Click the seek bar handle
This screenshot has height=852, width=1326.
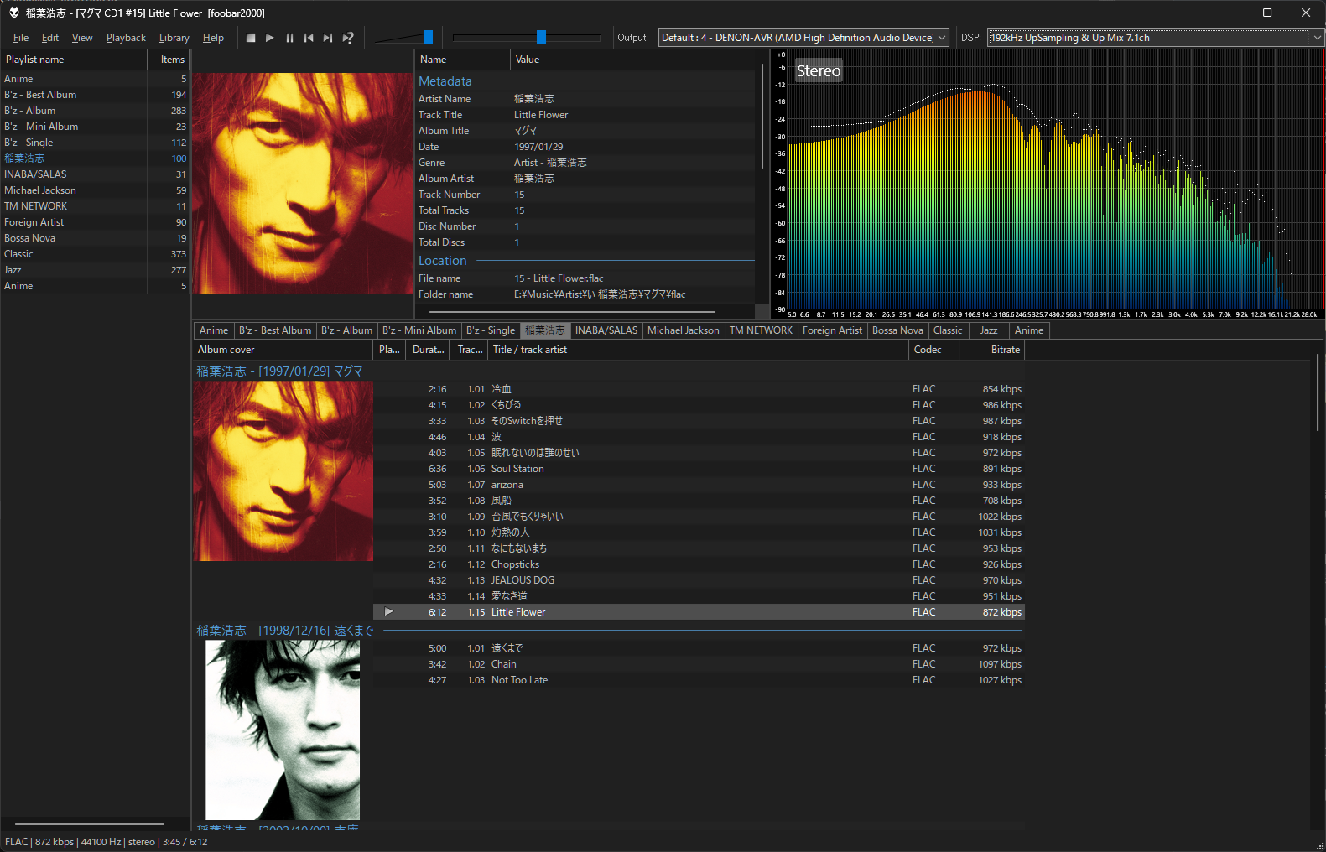pos(541,37)
